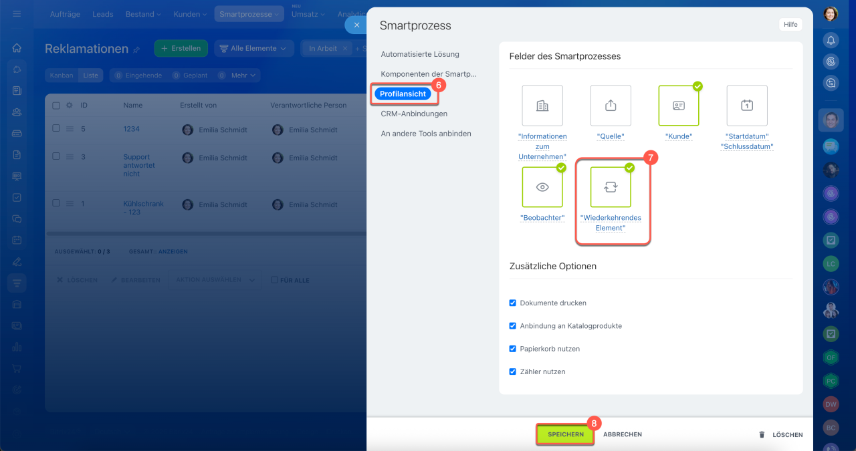Open row menu for the row with ID 3

[69, 158]
